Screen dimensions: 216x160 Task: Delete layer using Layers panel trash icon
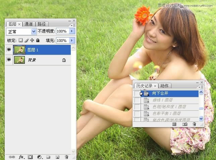tap(66, 157)
